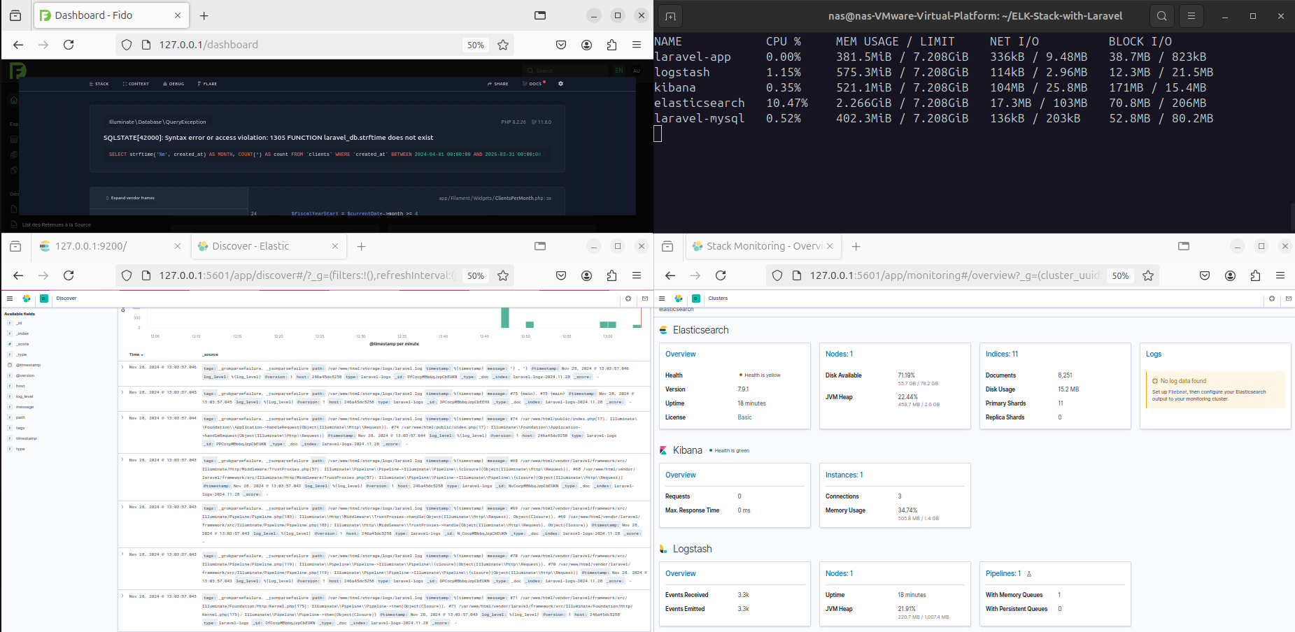Open the DOCS link in the error header
Image resolution: width=1295 pixels, height=632 pixels.
[x=534, y=84]
